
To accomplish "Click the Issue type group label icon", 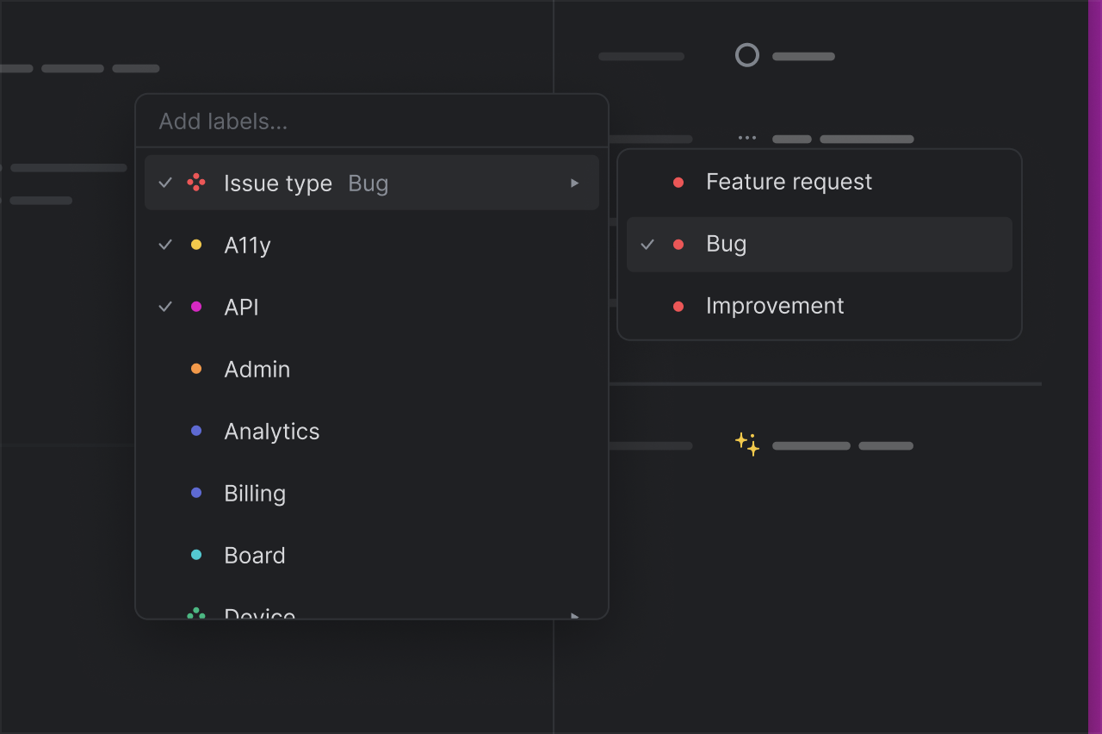I will pos(196,183).
